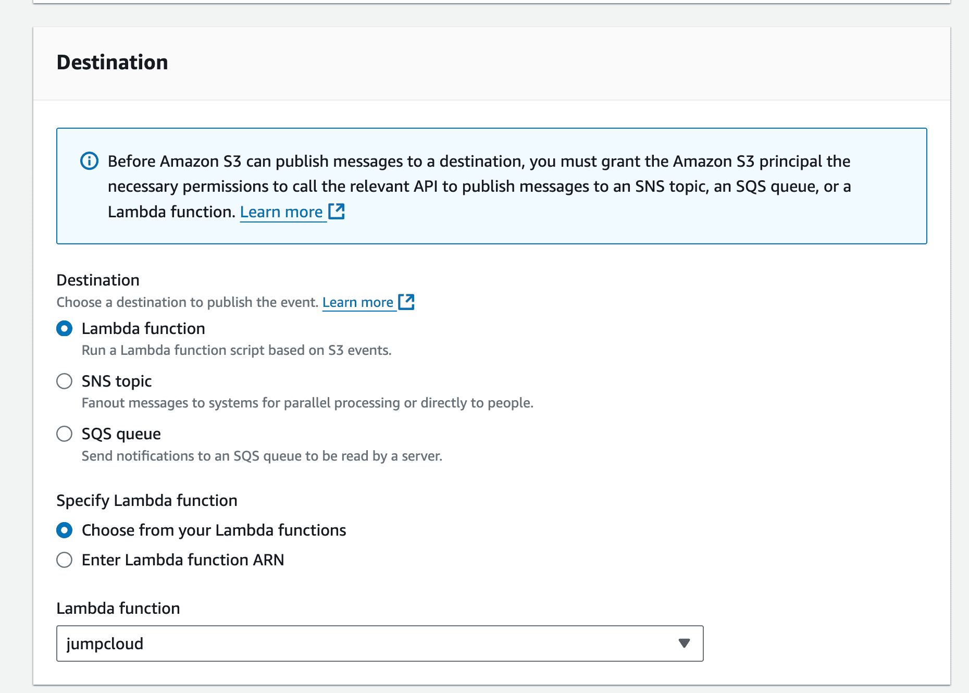The image size is (969, 693).
Task: Select the SQS queue radio button
Action: coord(64,434)
